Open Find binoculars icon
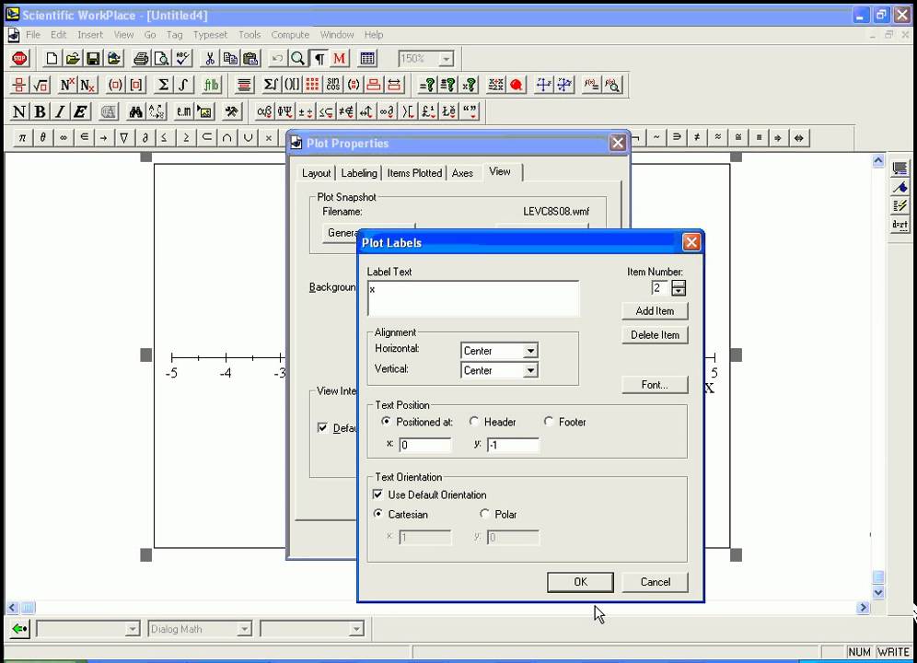The width and height of the screenshot is (917, 663). click(x=135, y=111)
